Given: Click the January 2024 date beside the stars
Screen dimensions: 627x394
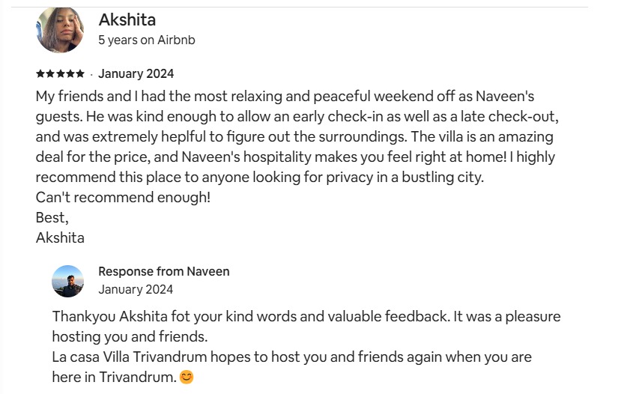Looking at the screenshot, I should [136, 73].
